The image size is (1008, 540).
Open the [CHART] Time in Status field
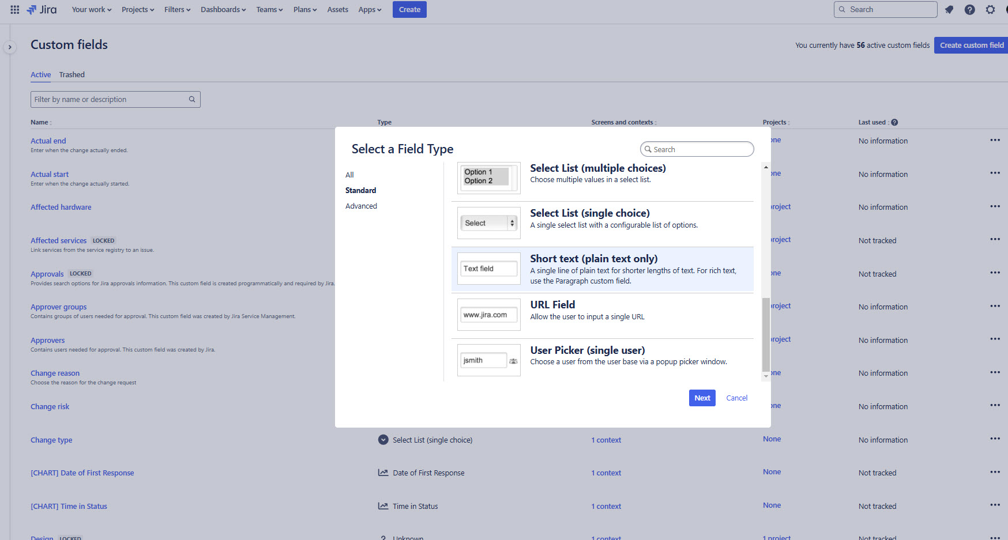(69, 506)
